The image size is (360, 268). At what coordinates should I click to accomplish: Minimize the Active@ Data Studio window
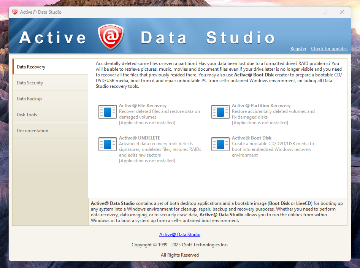[307, 12]
